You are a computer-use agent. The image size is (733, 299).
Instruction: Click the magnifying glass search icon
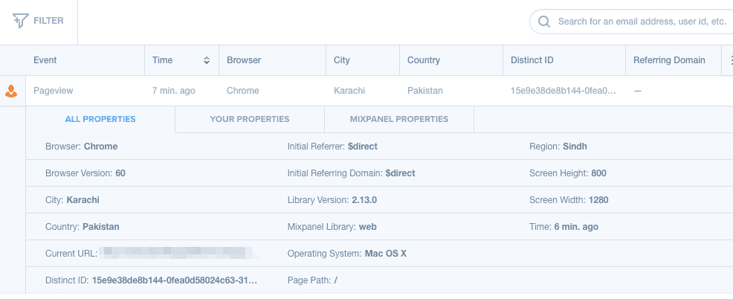[543, 22]
